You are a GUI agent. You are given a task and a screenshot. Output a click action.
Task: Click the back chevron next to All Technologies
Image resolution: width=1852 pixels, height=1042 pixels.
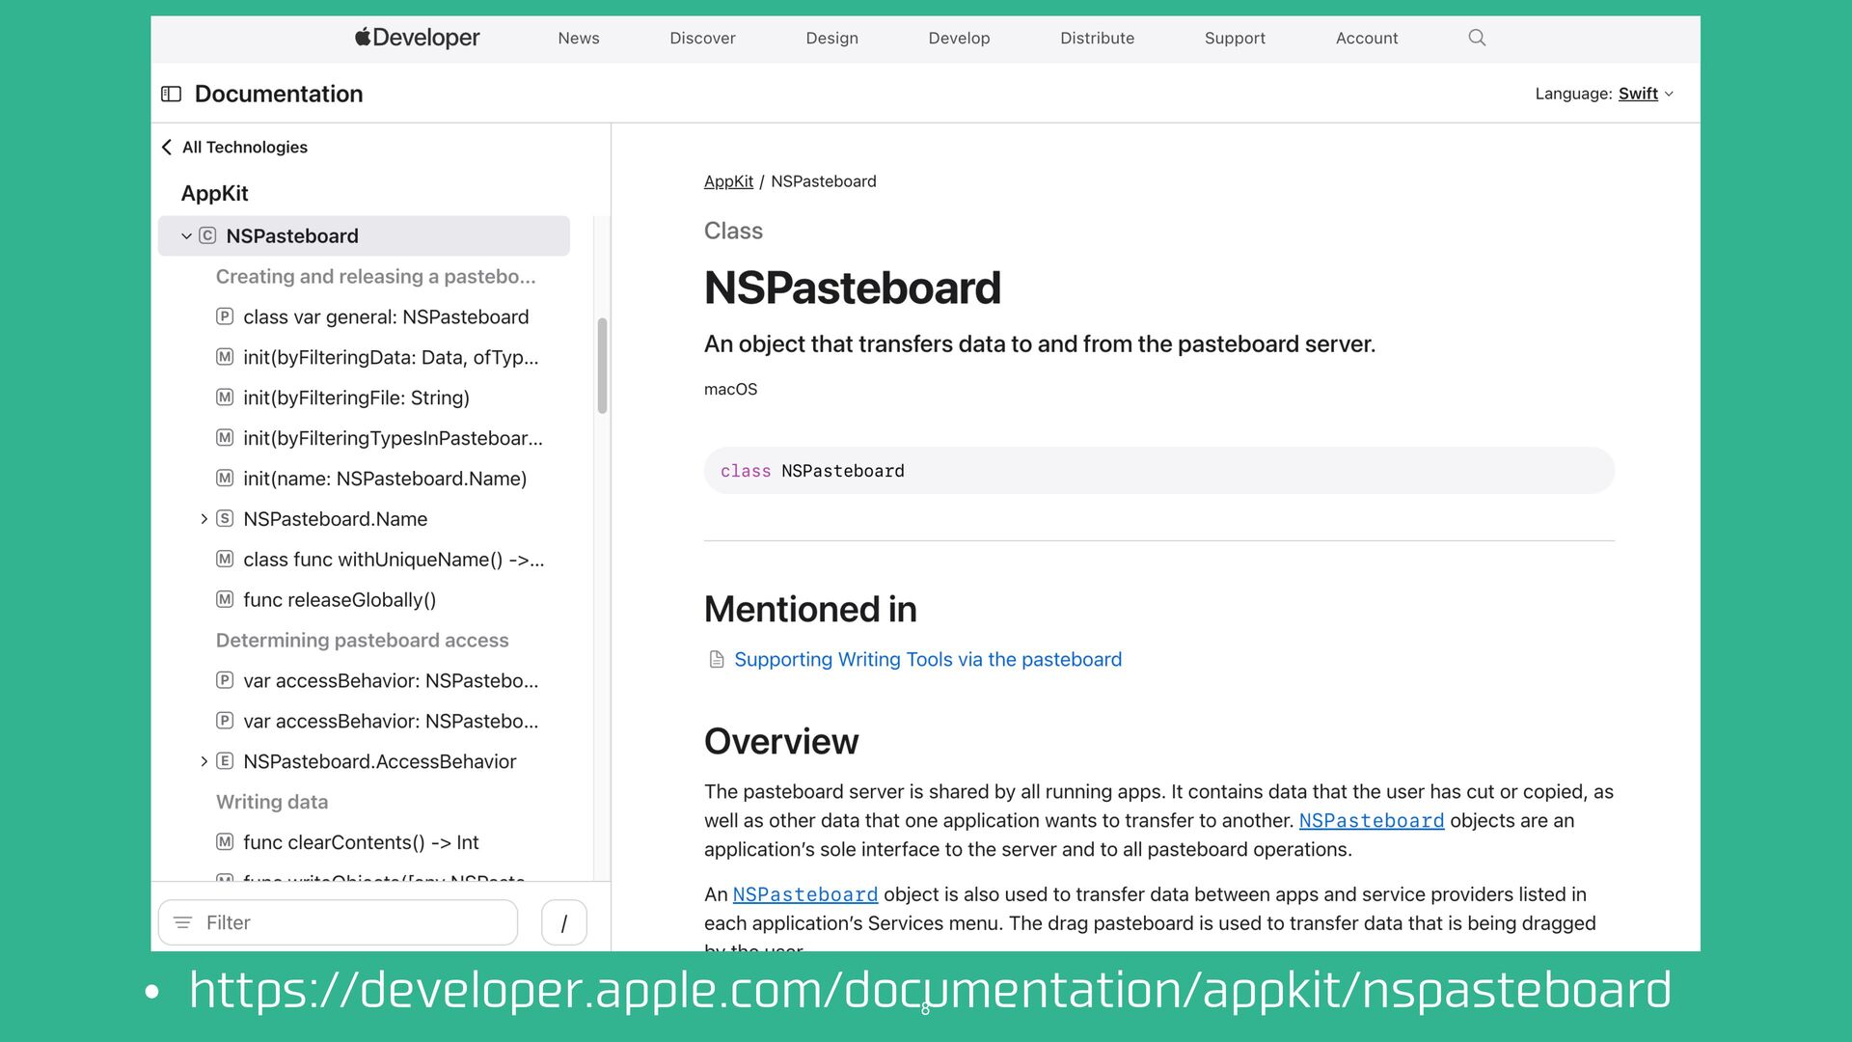tap(167, 147)
